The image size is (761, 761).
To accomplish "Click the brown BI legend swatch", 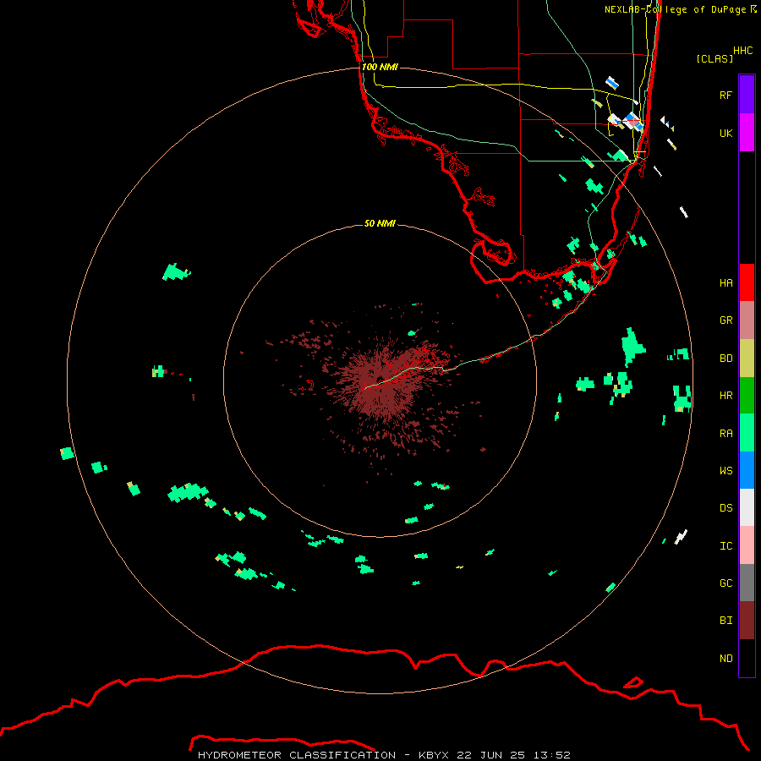I will pos(747,621).
